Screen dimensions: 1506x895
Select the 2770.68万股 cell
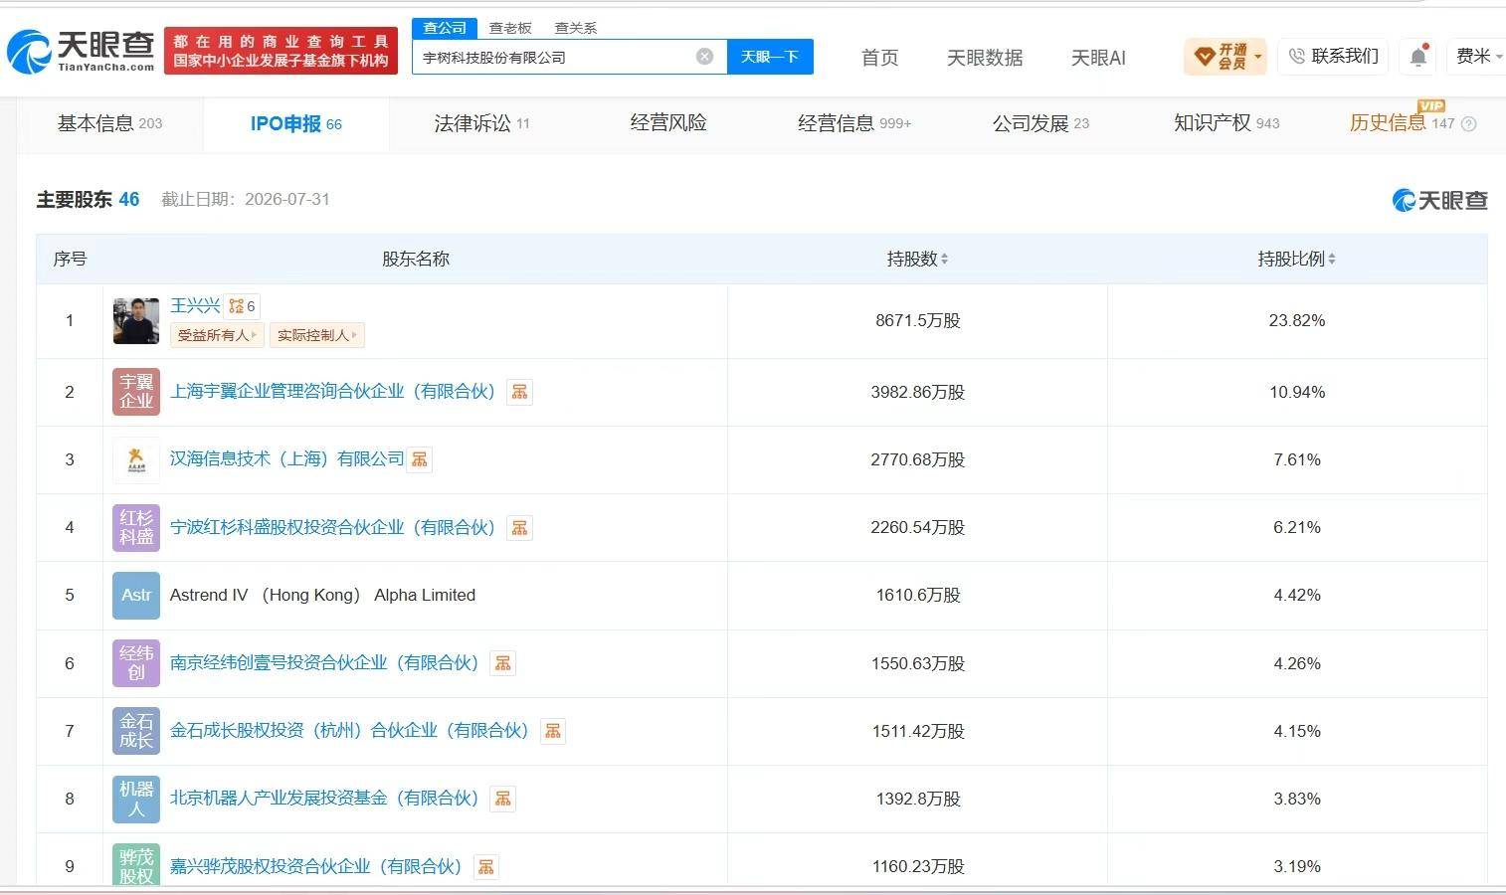pyautogui.click(x=917, y=459)
